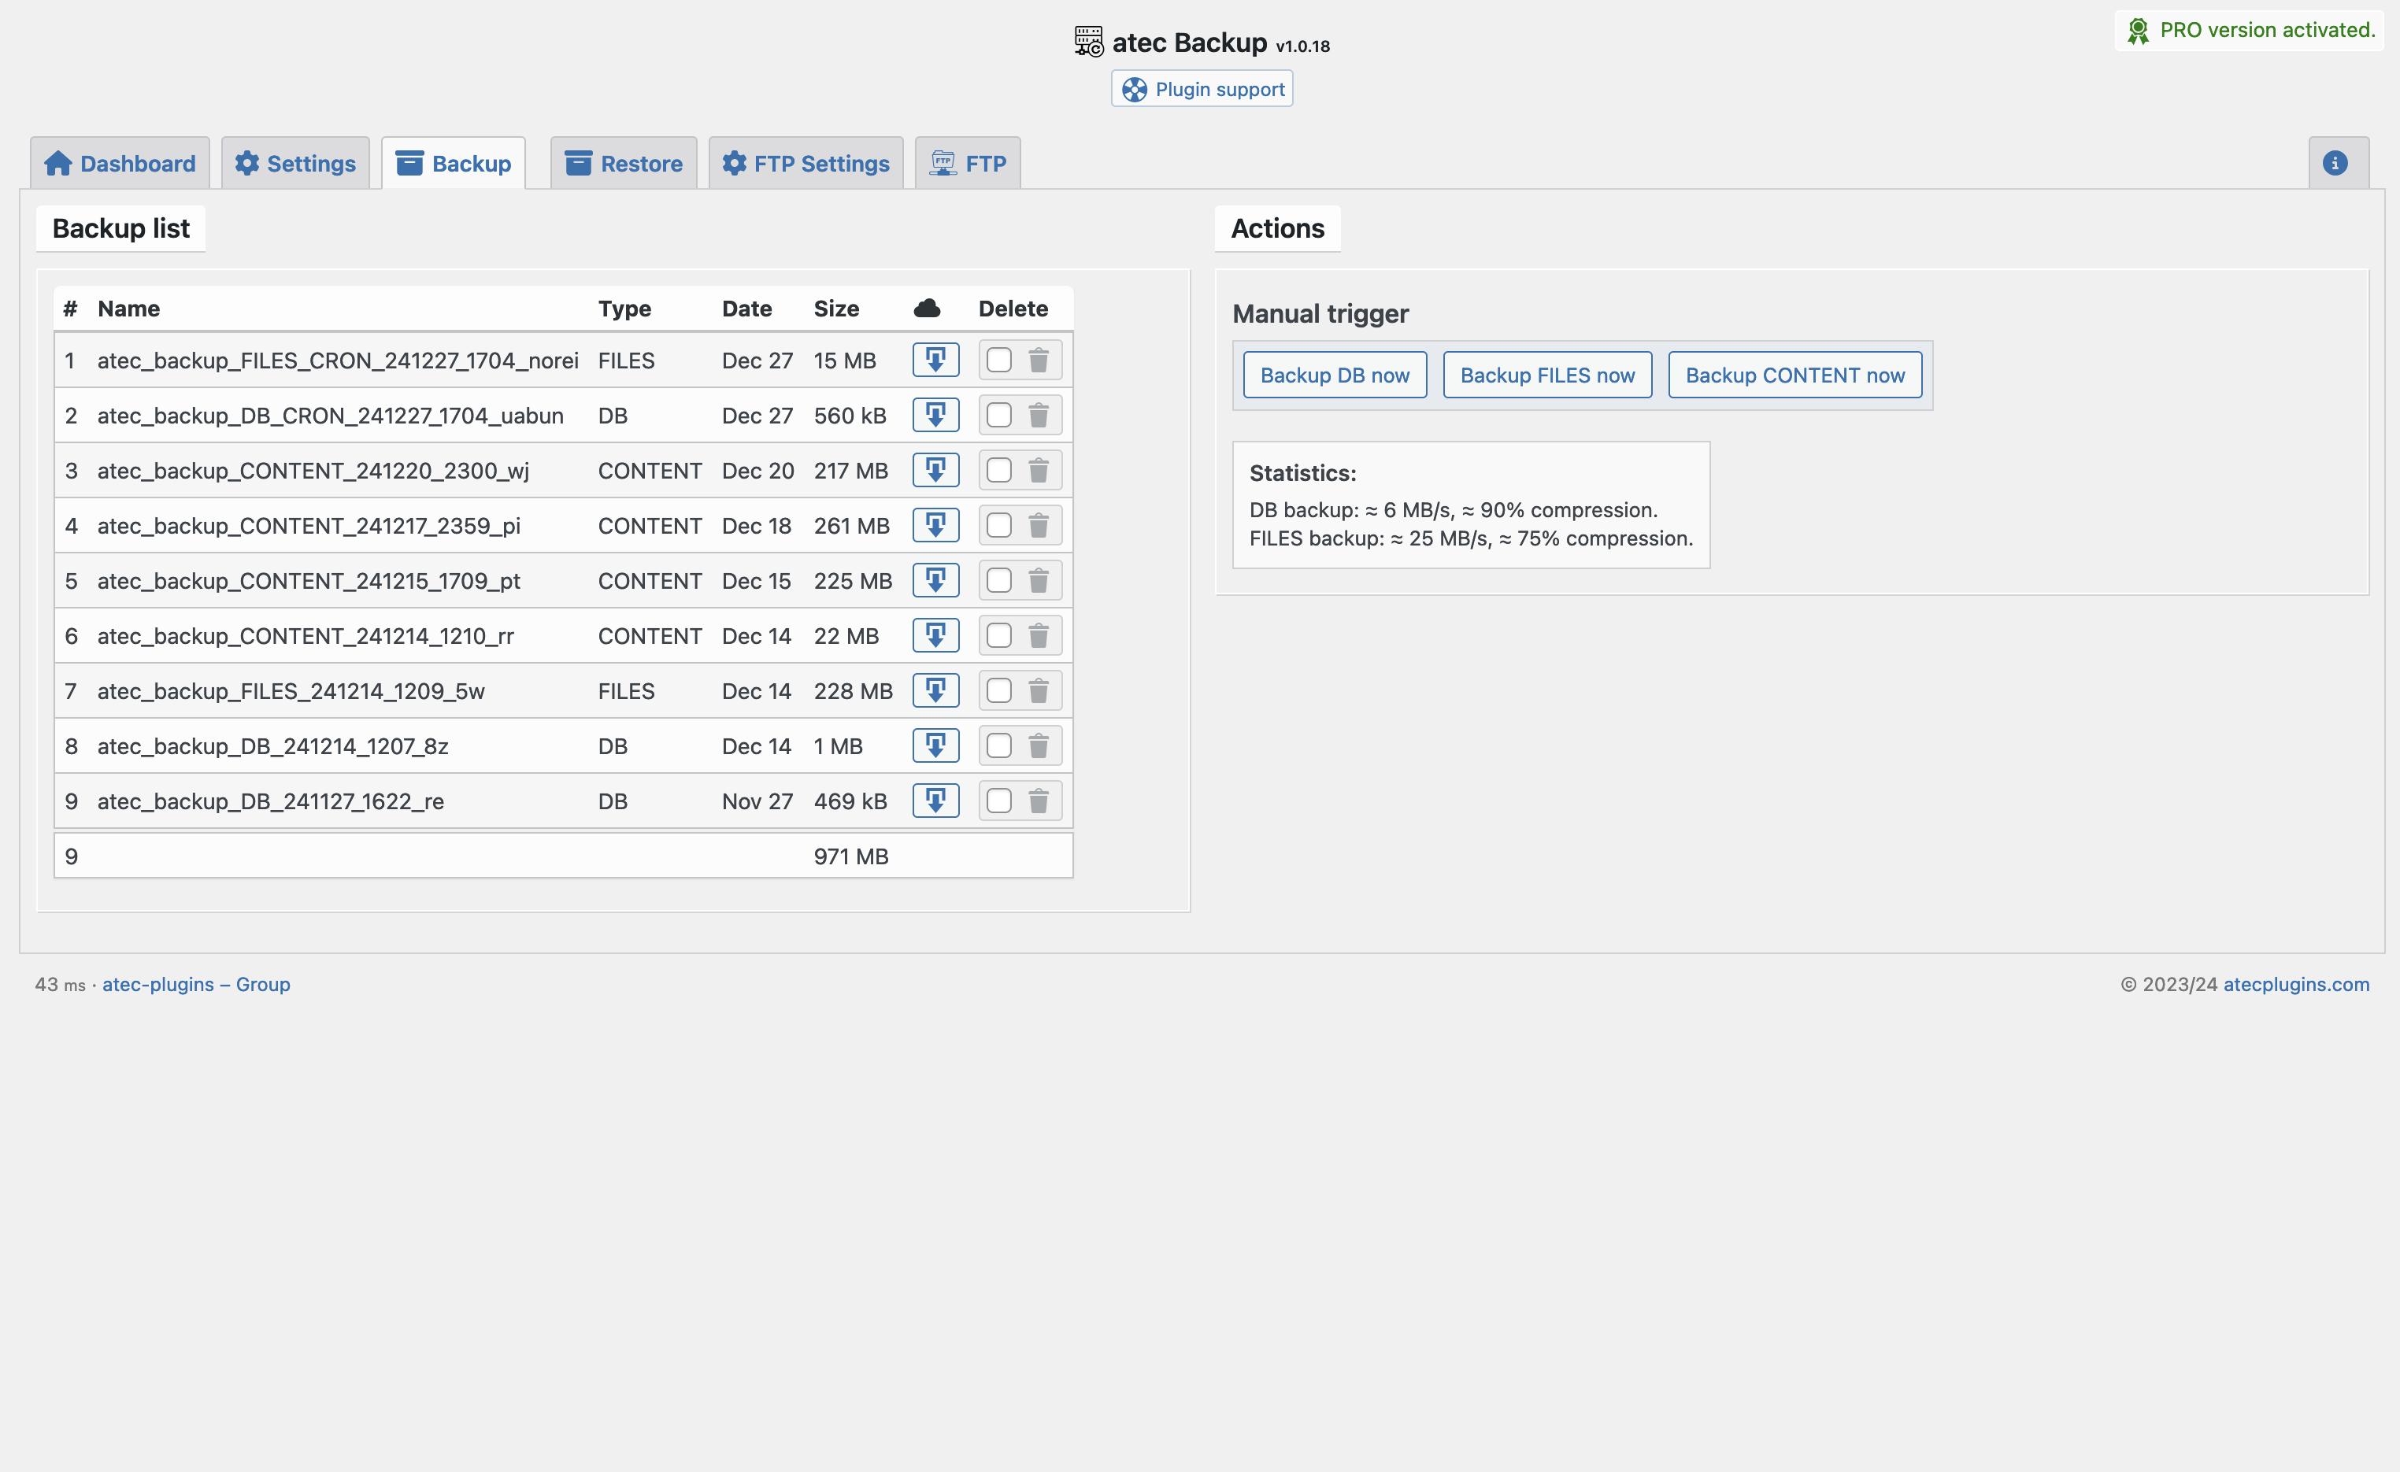Go to the Restore tab
Image resolution: width=2400 pixels, height=1472 pixels.
624,164
